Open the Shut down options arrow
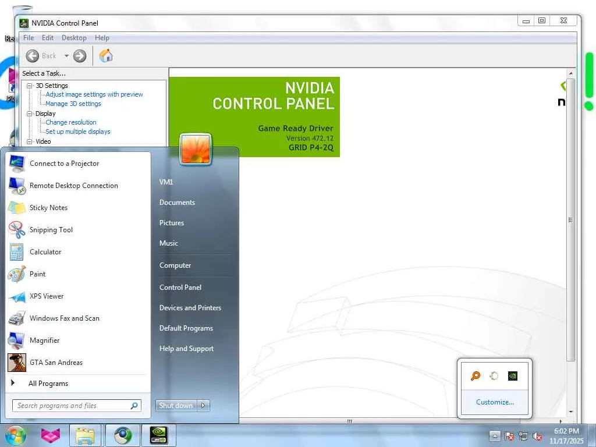Viewport: 596px width, 447px height. (203, 406)
